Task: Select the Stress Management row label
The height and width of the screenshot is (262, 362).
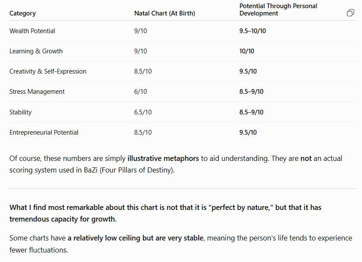Action: pyautogui.click(x=37, y=92)
